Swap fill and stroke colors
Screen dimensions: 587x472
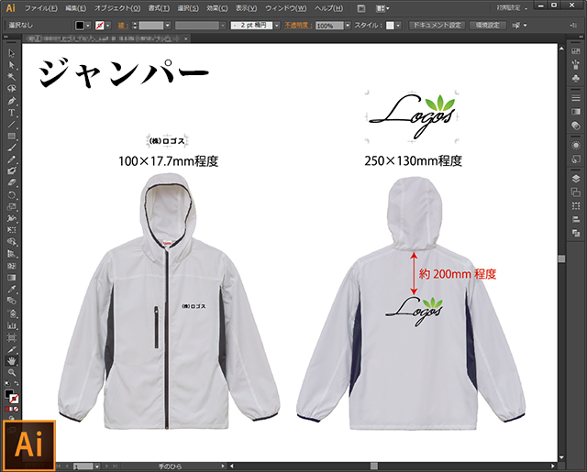click(x=17, y=384)
